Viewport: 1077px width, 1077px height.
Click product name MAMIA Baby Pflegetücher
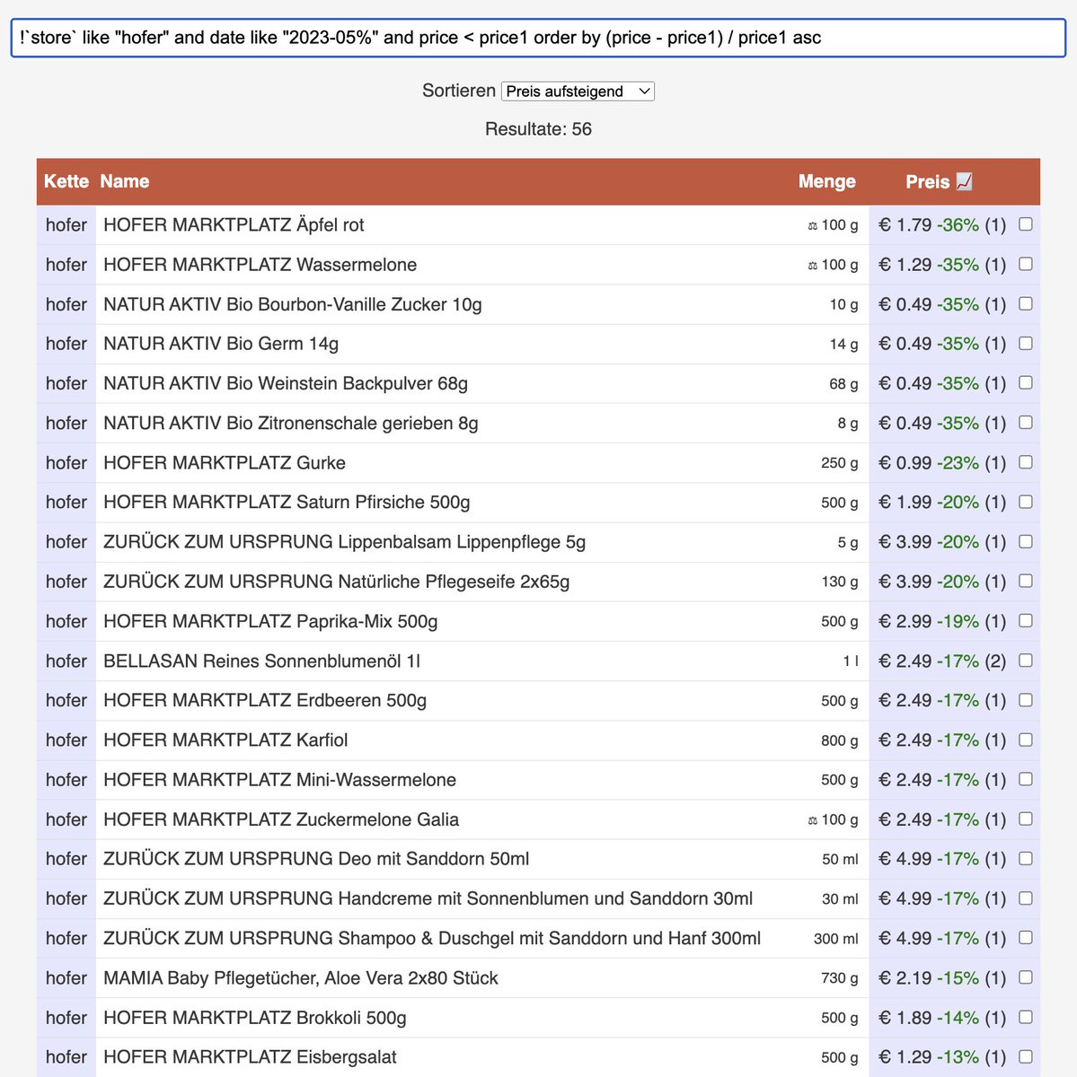[300, 977]
